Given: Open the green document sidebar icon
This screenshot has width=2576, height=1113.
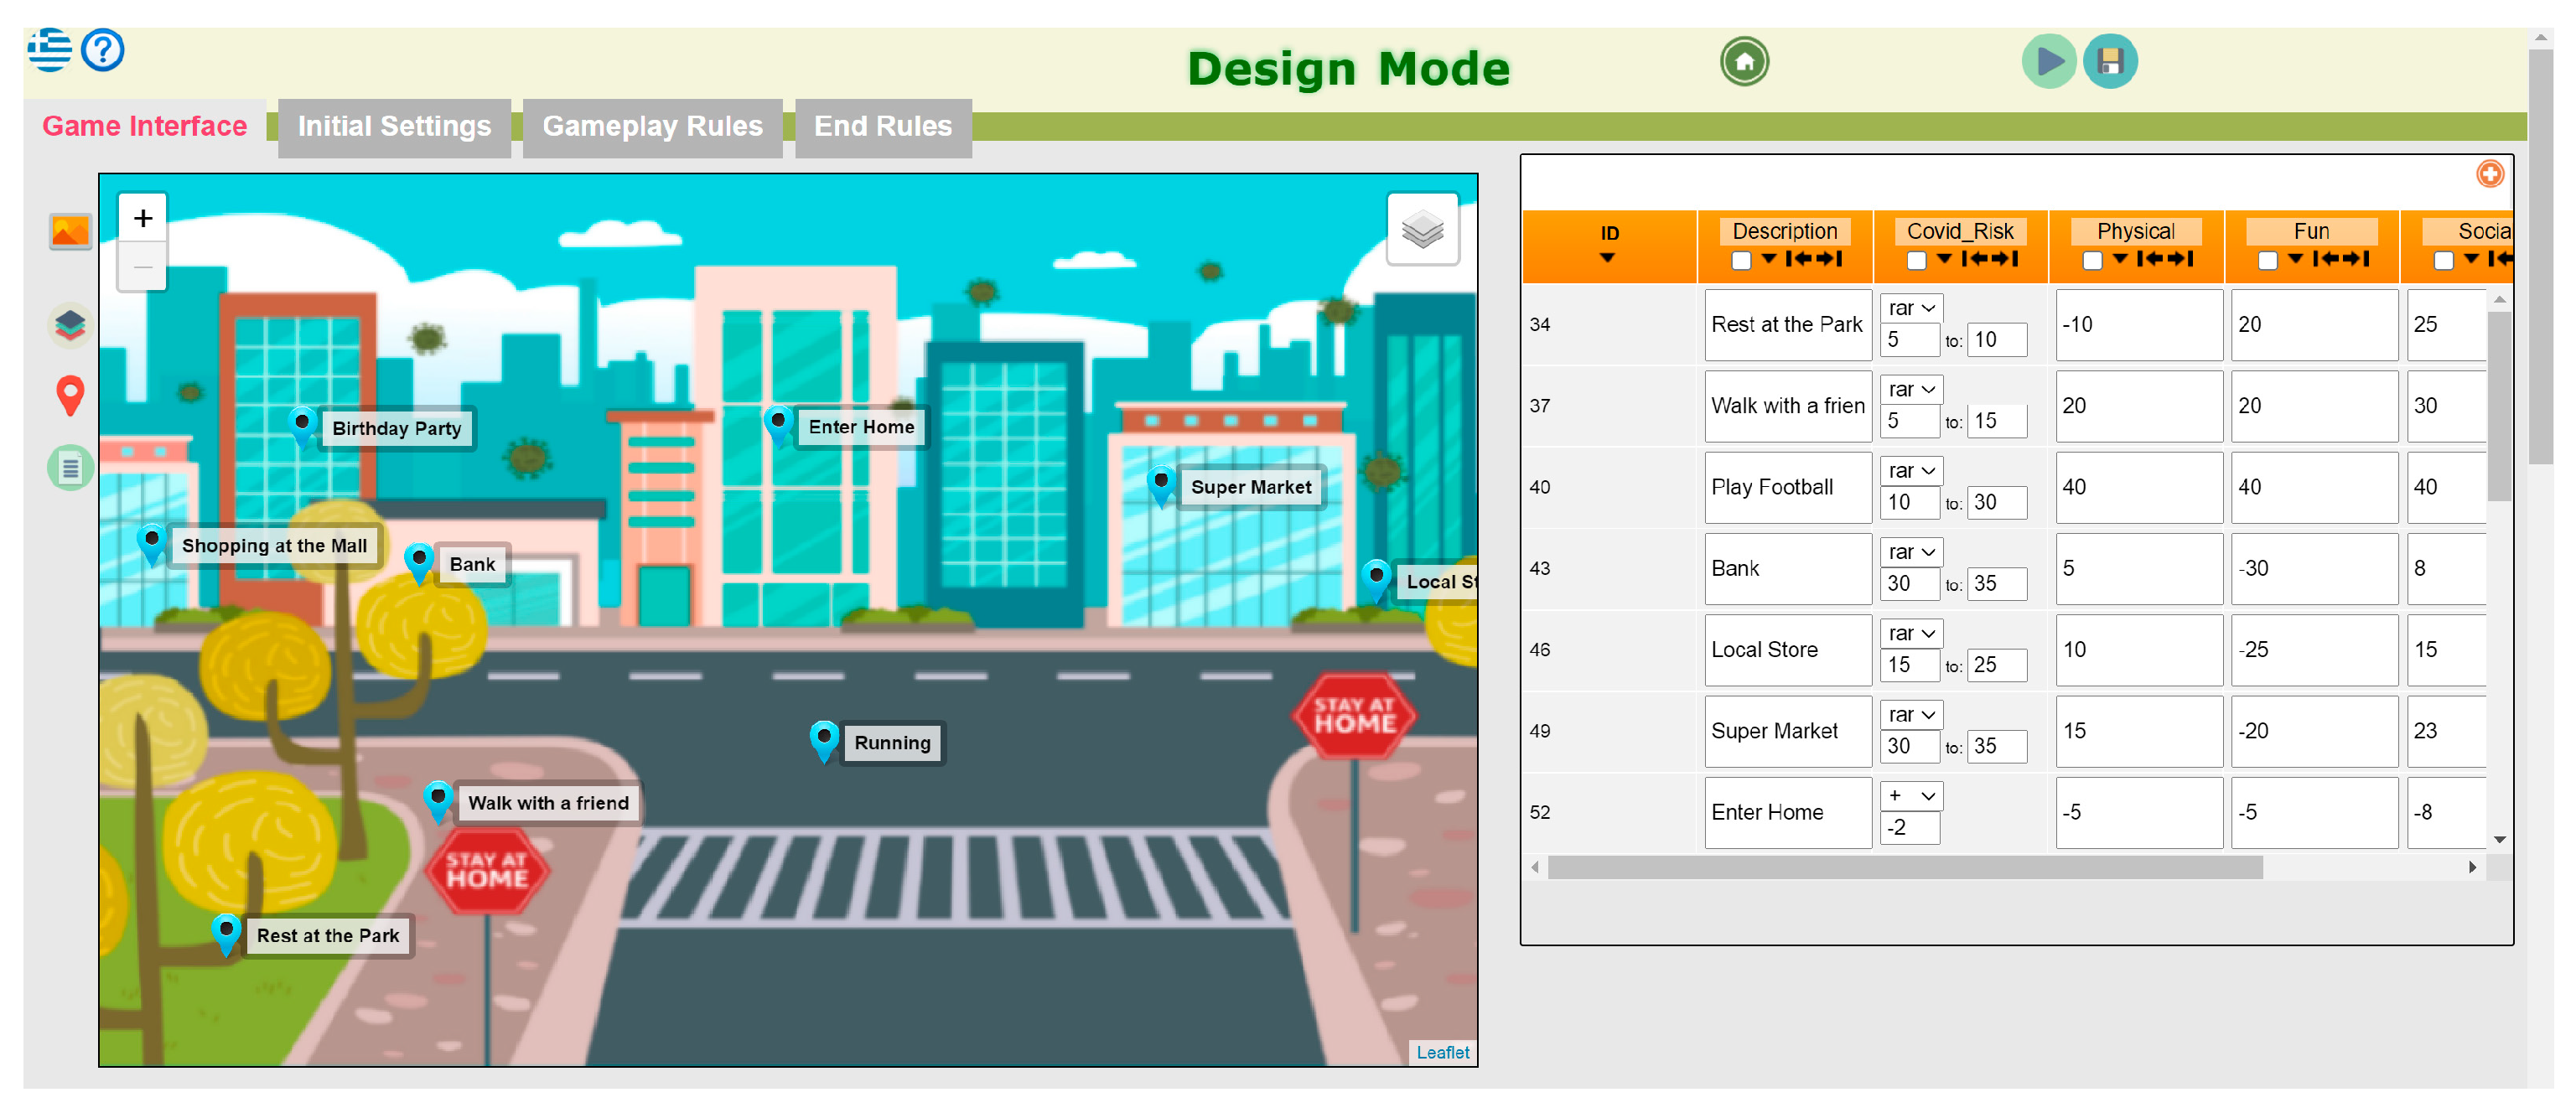Looking at the screenshot, I should [70, 467].
